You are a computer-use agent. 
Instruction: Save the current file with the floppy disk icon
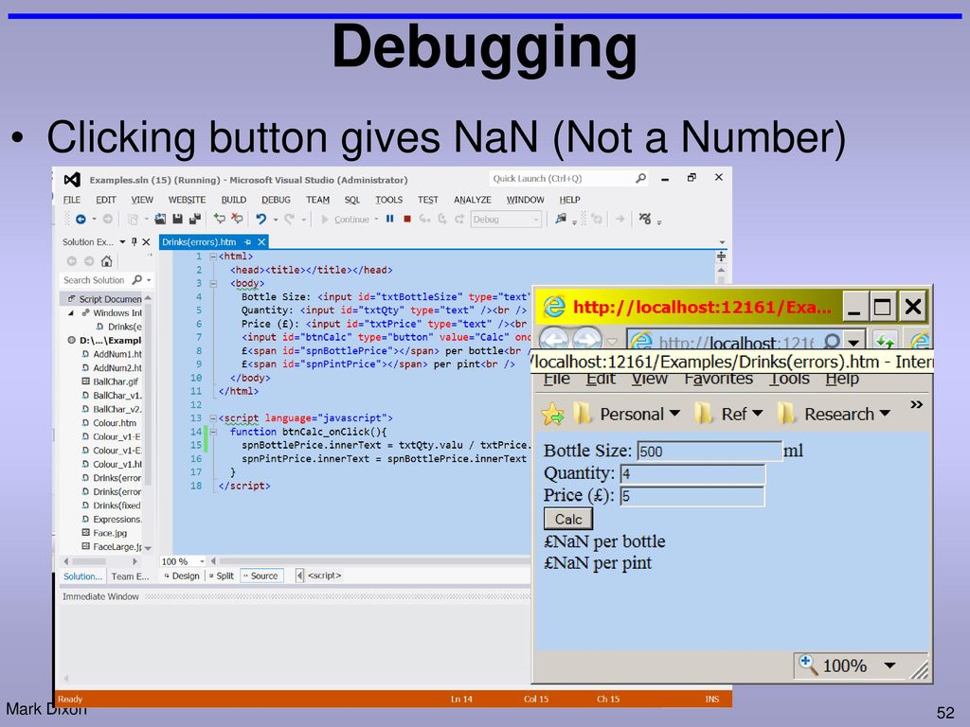coord(177,219)
